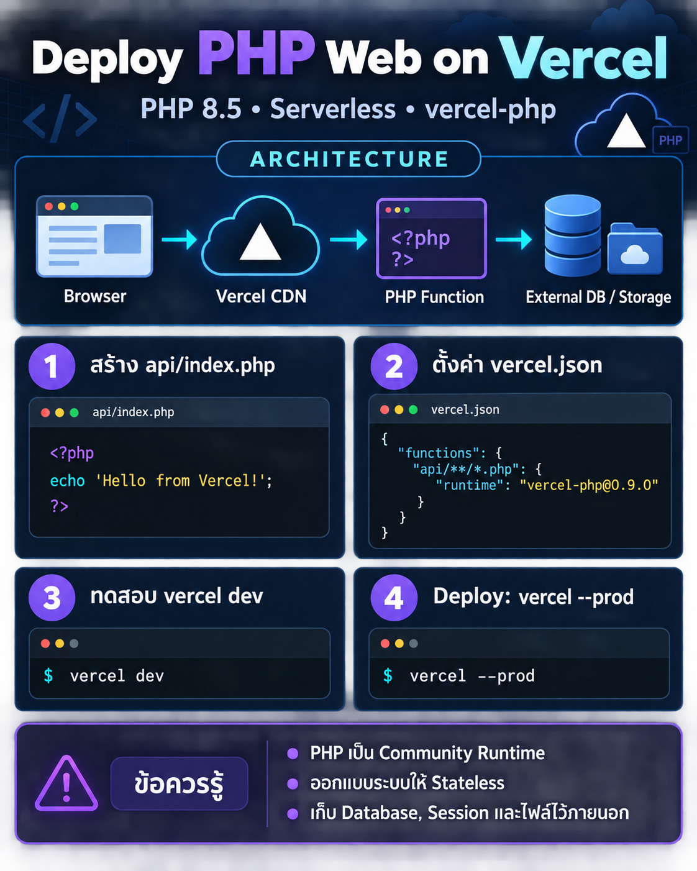This screenshot has width=697, height=871.
Task: Click the PHP Function code window icon
Action: [x=431, y=238]
